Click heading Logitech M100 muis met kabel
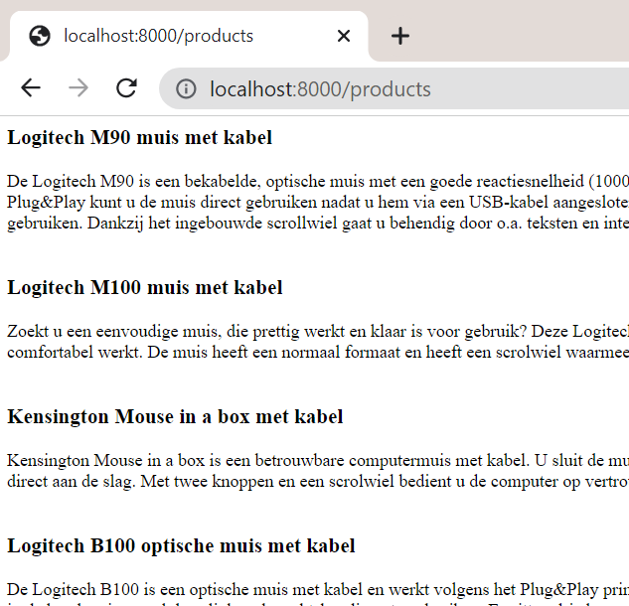 click(145, 288)
